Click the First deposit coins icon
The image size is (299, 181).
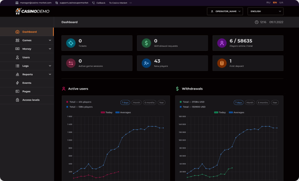pos(221,63)
